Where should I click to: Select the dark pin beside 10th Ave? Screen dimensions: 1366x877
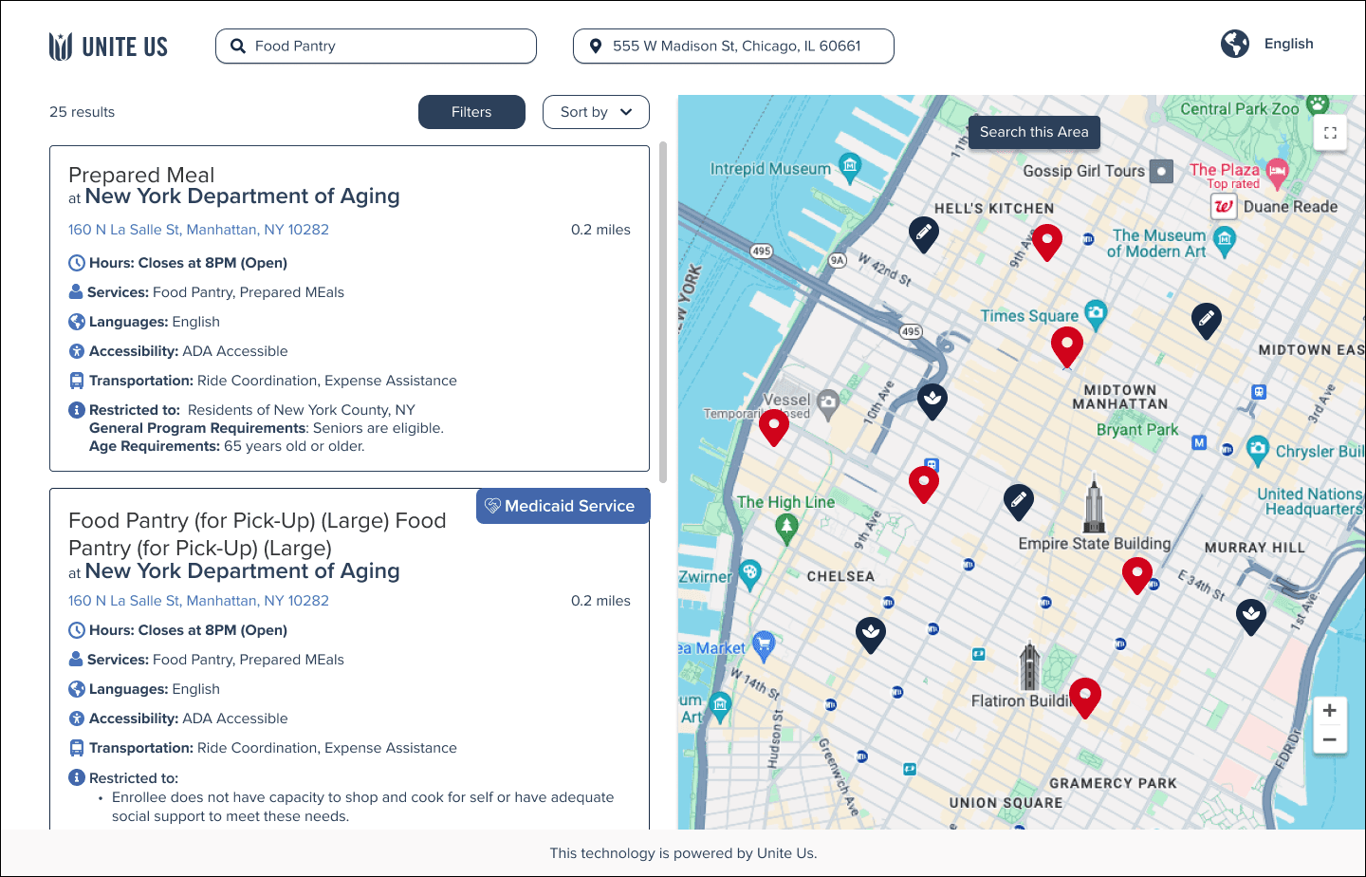point(932,401)
